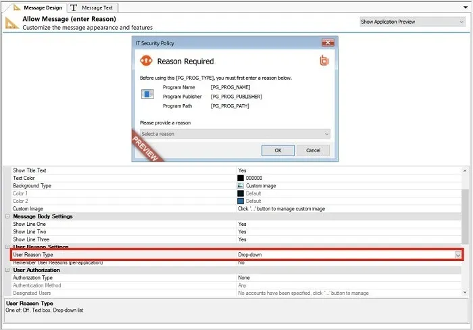
Task: Open the Show Application Preview dropdown
Action: pos(412,22)
